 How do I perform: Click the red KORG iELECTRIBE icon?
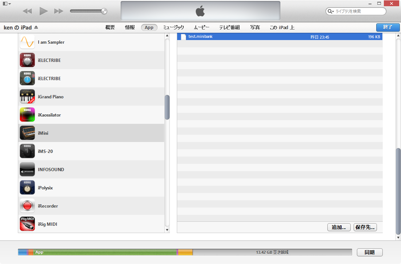point(27,60)
